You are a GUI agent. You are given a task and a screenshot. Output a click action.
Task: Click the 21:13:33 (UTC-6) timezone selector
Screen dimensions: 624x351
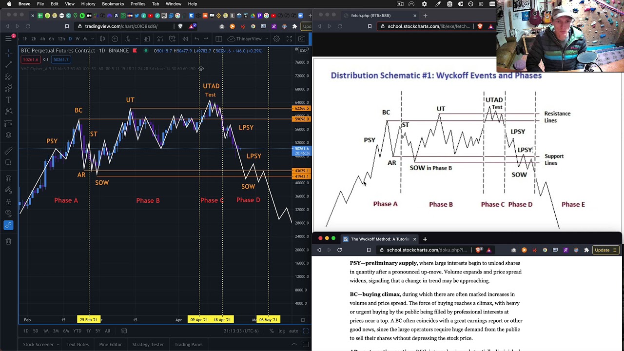[x=242, y=331]
